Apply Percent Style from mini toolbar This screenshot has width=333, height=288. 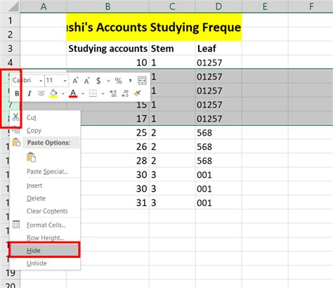pos(119,81)
